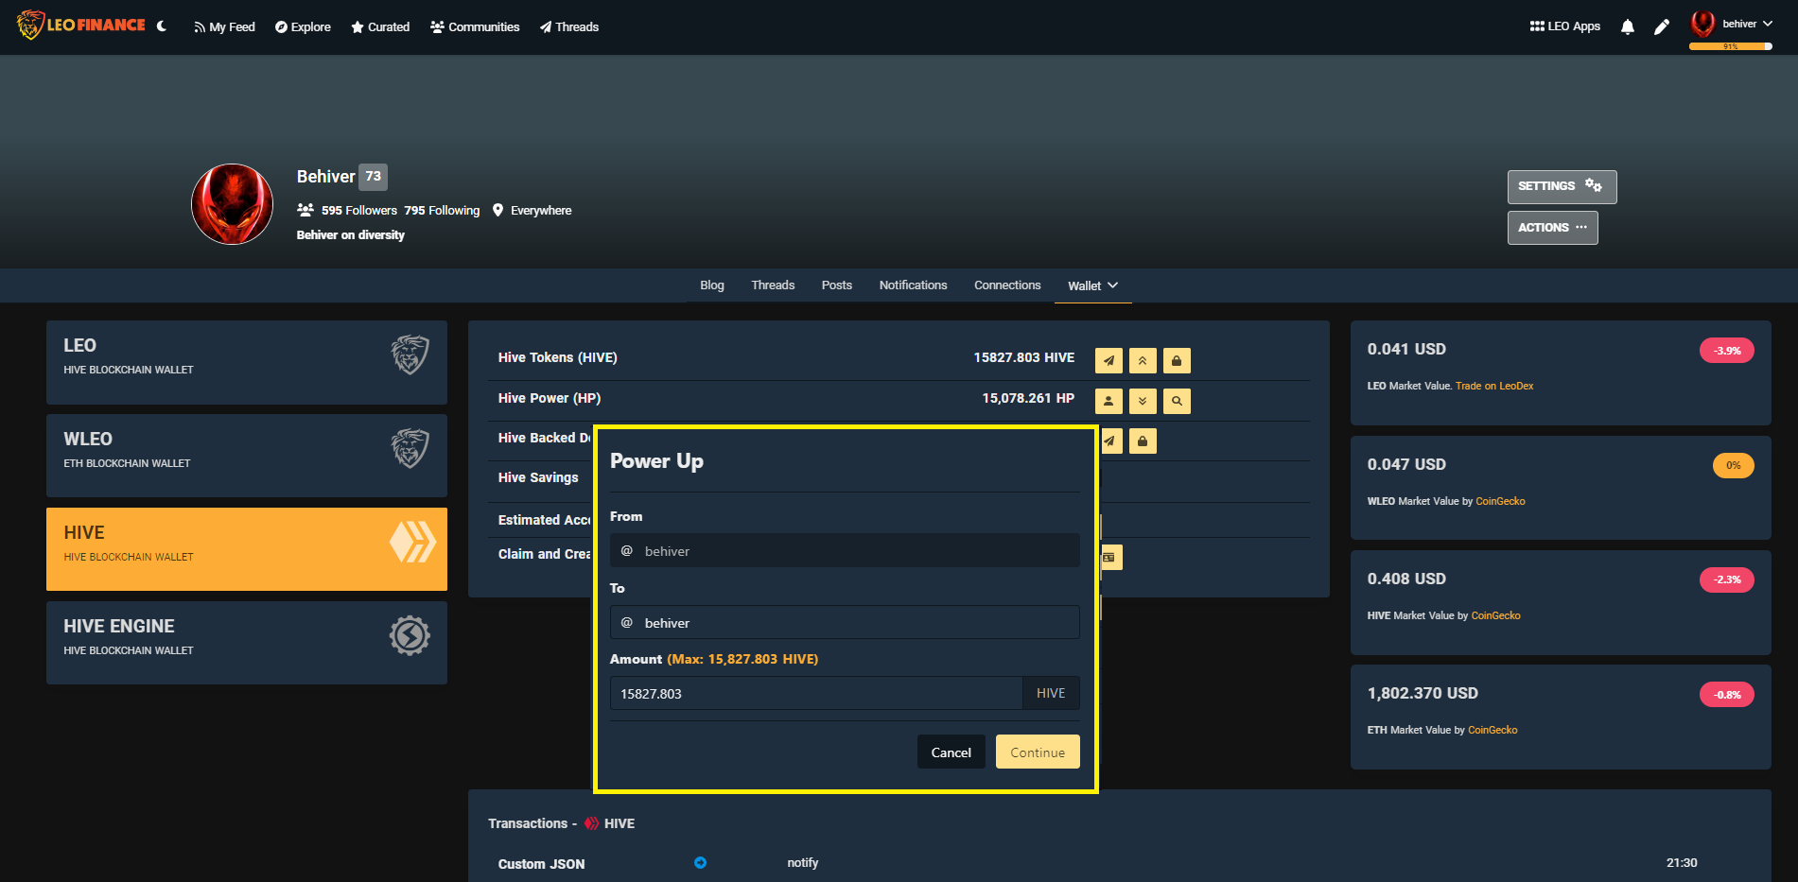1798x882 pixels.
Task: Click the reputation badge 73
Action: pyautogui.click(x=374, y=177)
